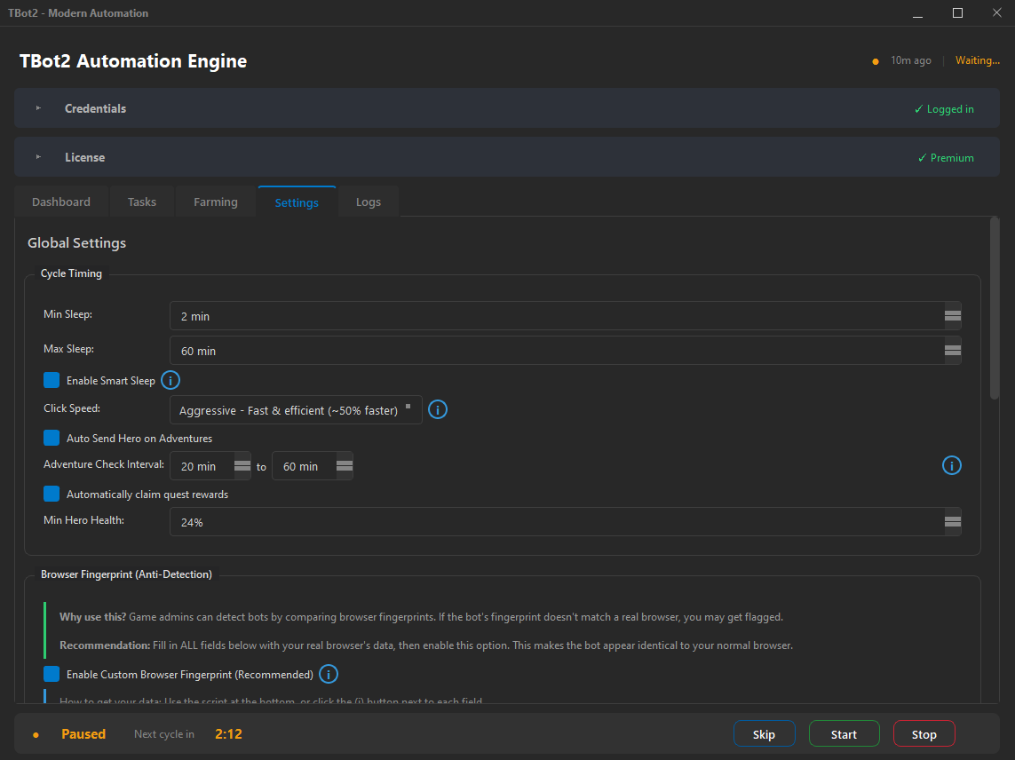This screenshot has height=760, width=1015.
Task: Click the info icon for Adventure Check Interval
Action: (x=951, y=465)
